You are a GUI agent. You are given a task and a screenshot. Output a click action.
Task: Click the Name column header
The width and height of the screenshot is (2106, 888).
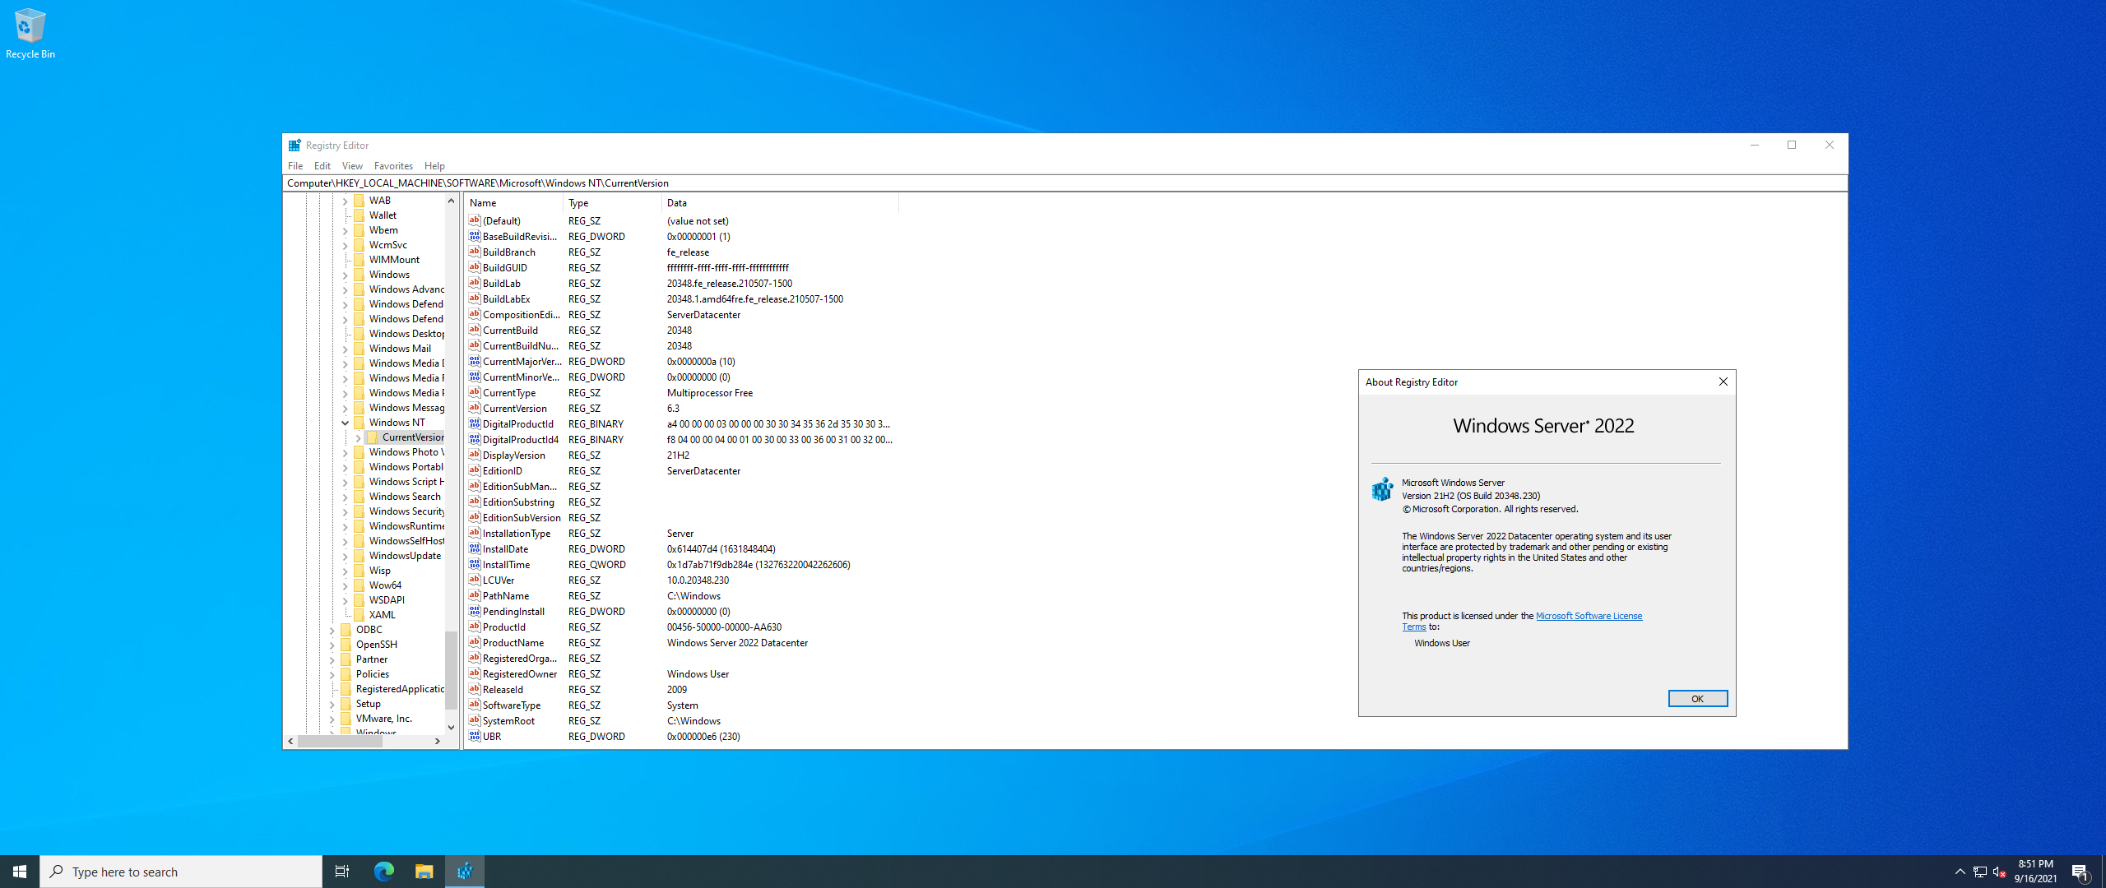click(513, 202)
